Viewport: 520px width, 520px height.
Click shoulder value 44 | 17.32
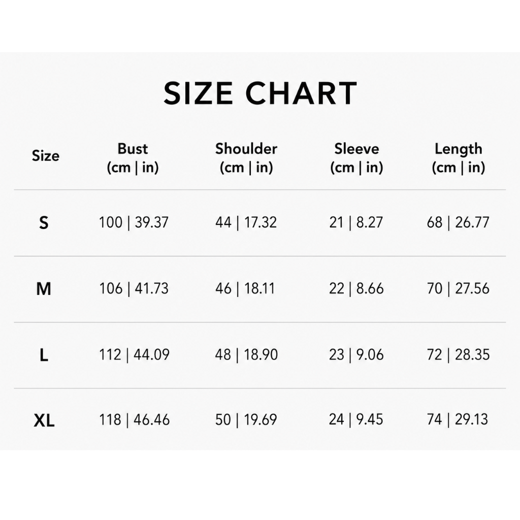tap(246, 222)
